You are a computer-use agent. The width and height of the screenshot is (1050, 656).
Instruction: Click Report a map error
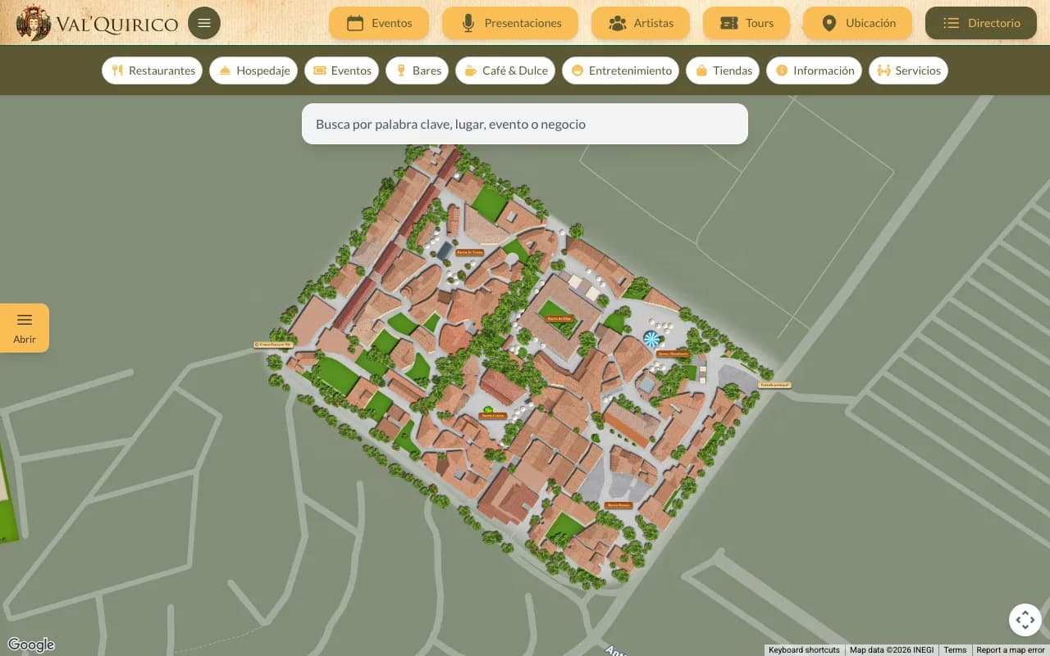click(1011, 650)
